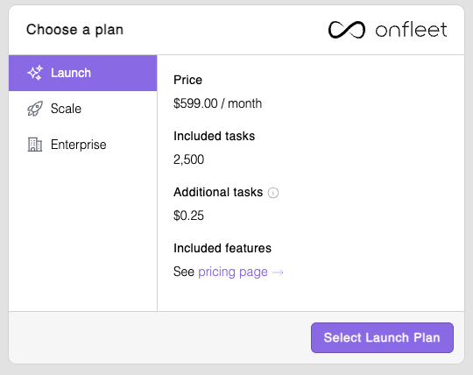Open the pricing page link
This screenshot has height=375, width=473.
pos(233,272)
